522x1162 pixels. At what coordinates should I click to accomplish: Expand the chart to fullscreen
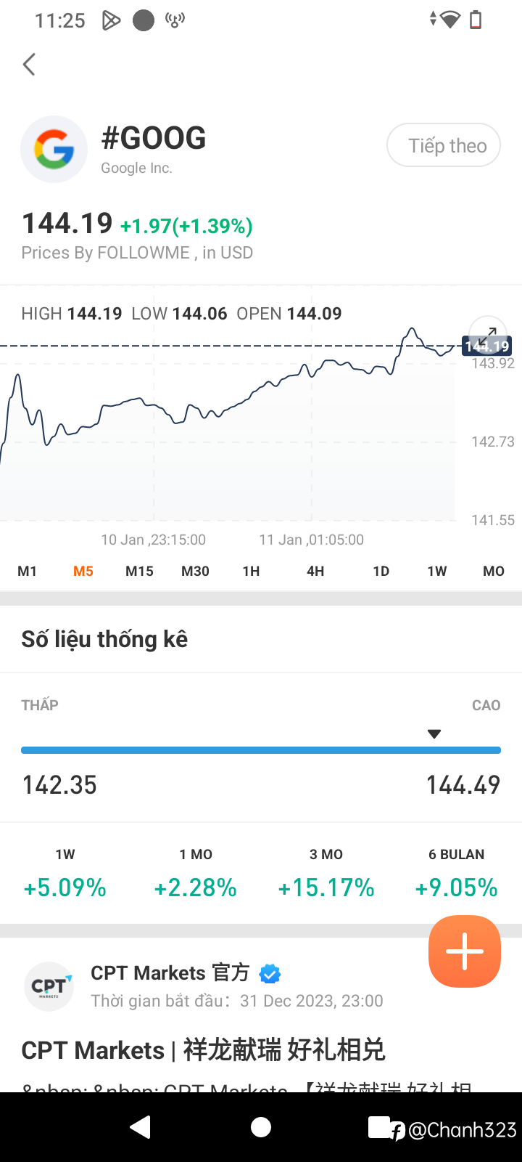(x=488, y=334)
